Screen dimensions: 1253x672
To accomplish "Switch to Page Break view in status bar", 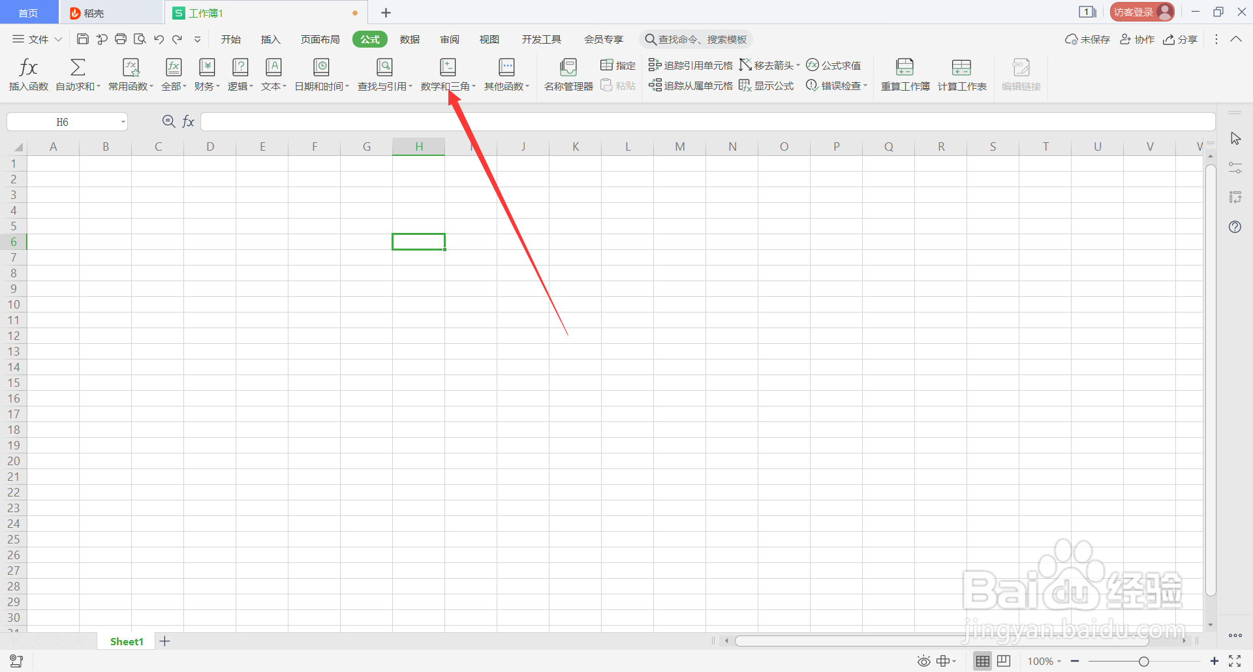I will pos(1004,661).
